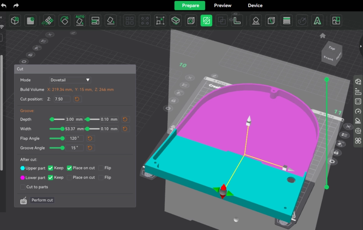Image resolution: width=363 pixels, height=230 pixels.
Task: Reset the Groove Depth values
Action: pos(125,119)
